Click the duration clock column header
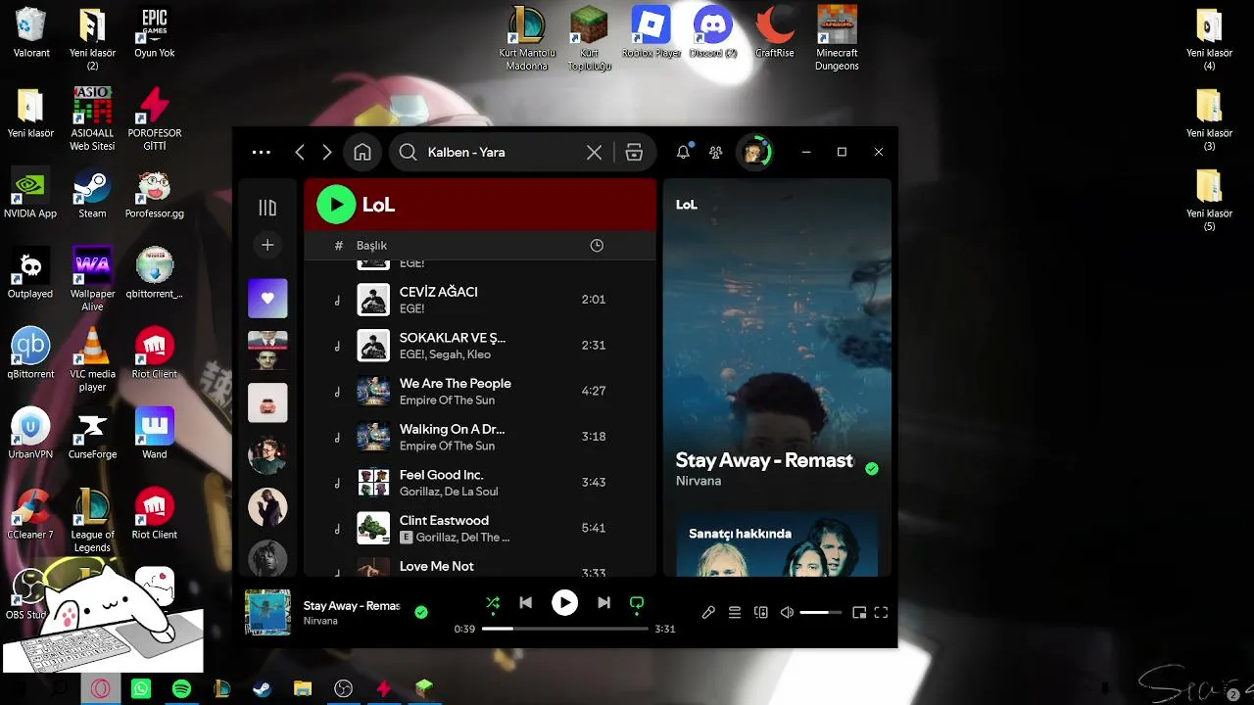This screenshot has width=1254, height=705. coord(597,246)
